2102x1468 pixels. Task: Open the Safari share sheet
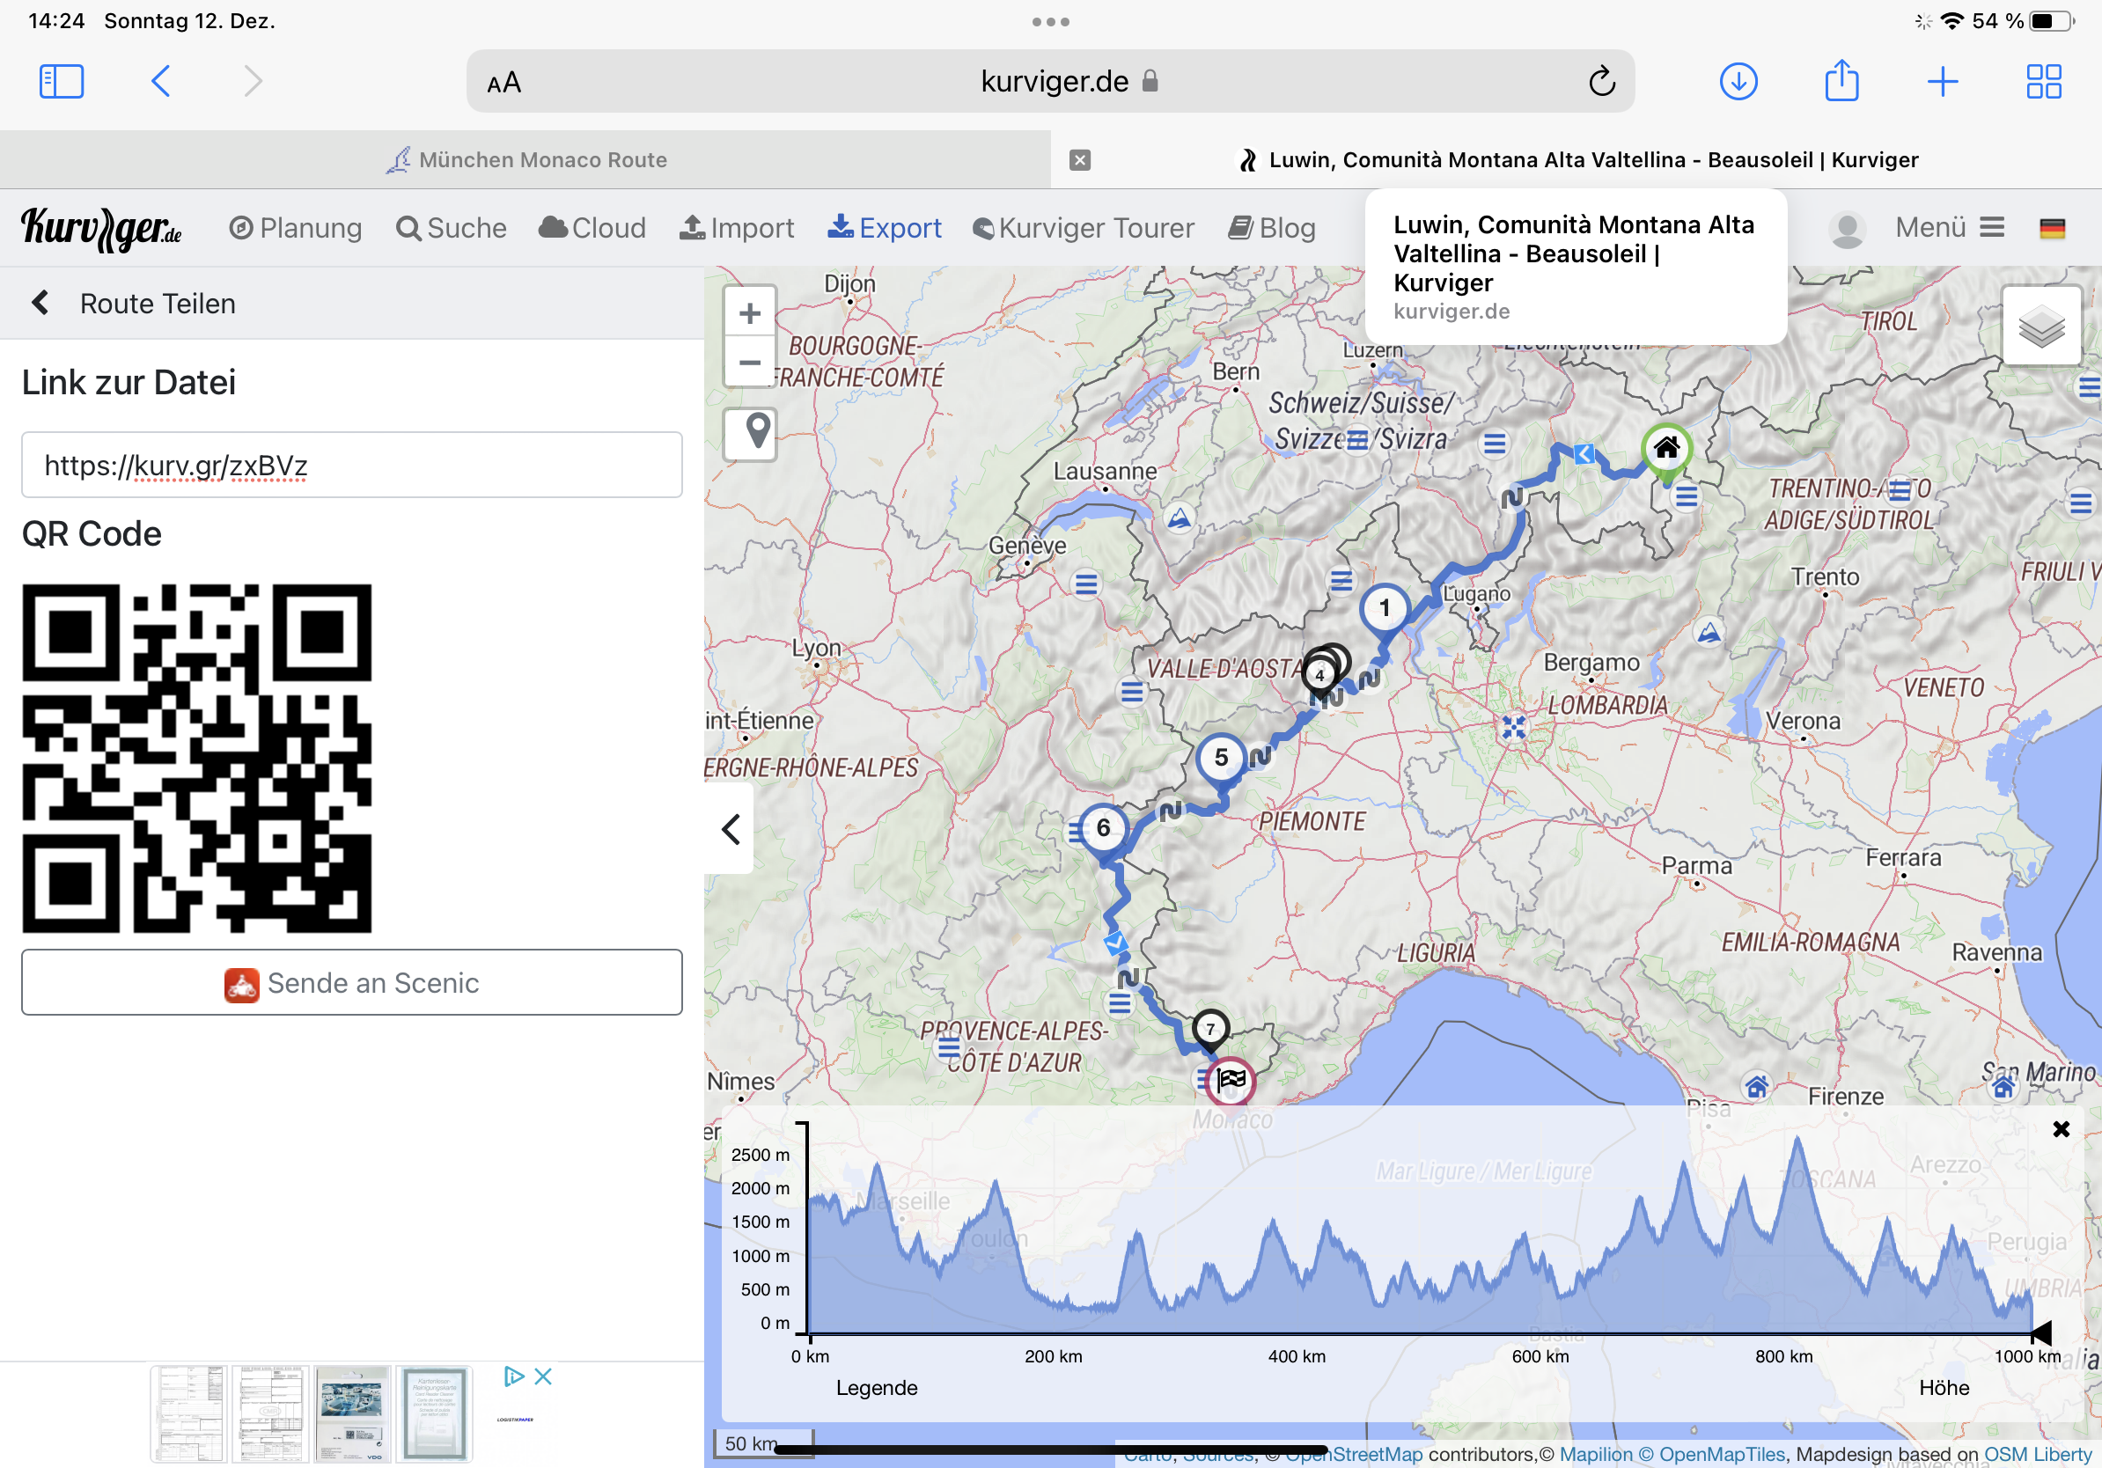[x=1842, y=81]
